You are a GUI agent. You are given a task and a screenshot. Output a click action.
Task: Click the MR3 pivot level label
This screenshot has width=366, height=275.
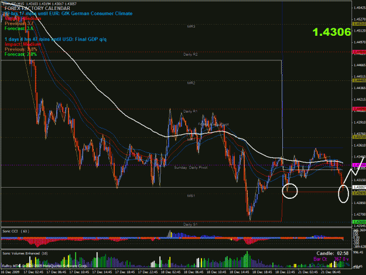[x=191, y=26]
